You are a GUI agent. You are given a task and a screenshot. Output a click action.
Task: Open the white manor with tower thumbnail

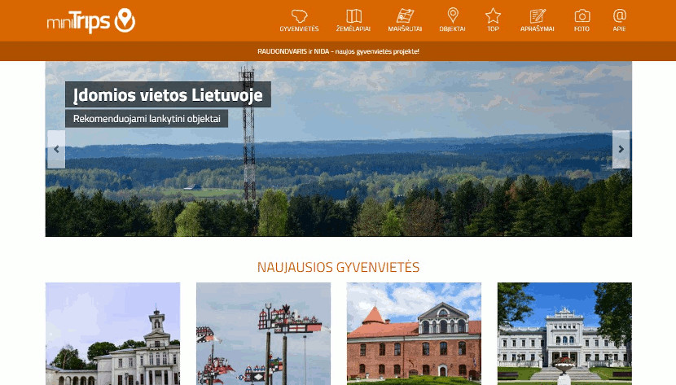[x=113, y=334]
